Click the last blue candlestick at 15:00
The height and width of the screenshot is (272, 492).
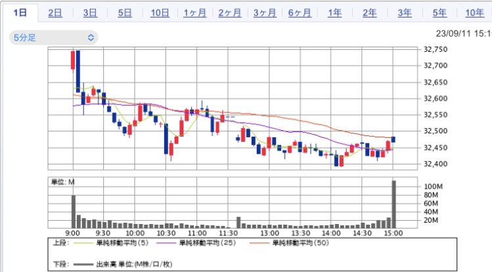tap(393, 139)
